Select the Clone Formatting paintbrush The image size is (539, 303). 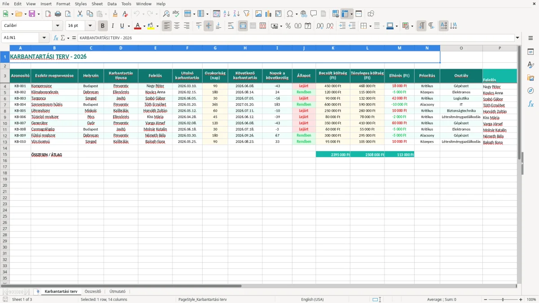tap(115, 14)
